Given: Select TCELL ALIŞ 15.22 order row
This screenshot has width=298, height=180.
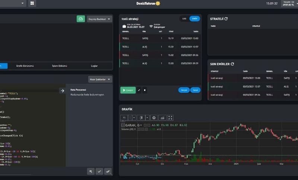Looking at the screenshot, I should (x=160, y=47).
